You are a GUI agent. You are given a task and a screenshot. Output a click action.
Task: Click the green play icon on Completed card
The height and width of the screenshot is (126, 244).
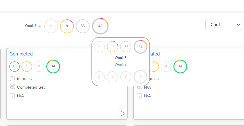(121, 114)
